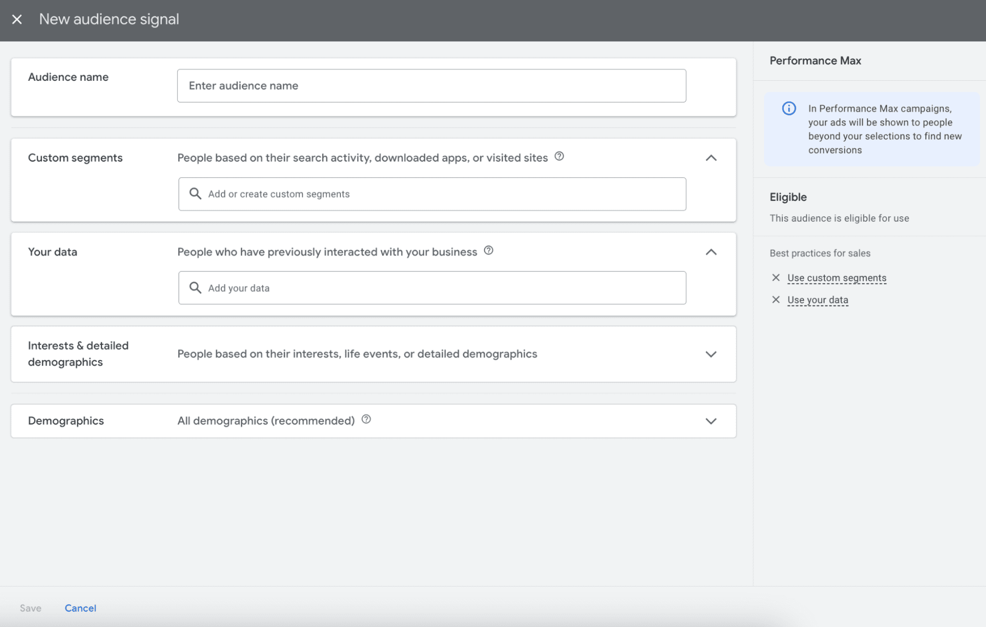Click search icon in custom segments field
986x627 pixels.
(x=195, y=194)
